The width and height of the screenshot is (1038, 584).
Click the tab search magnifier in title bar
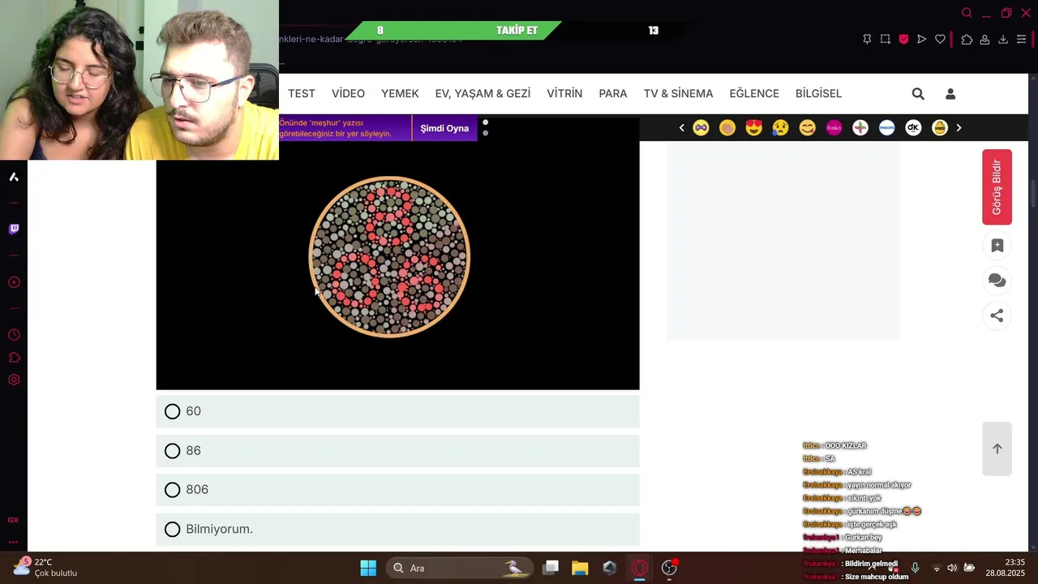pos(967,13)
